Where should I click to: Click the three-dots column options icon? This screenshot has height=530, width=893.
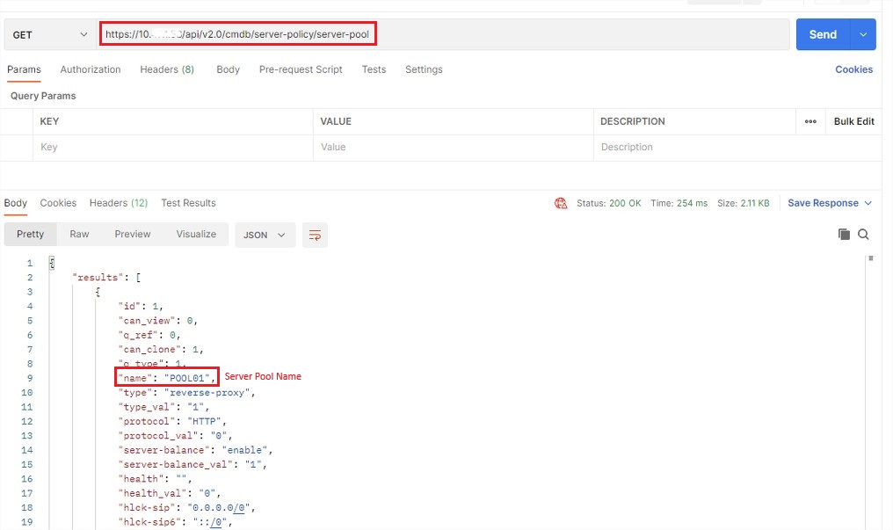tap(810, 121)
